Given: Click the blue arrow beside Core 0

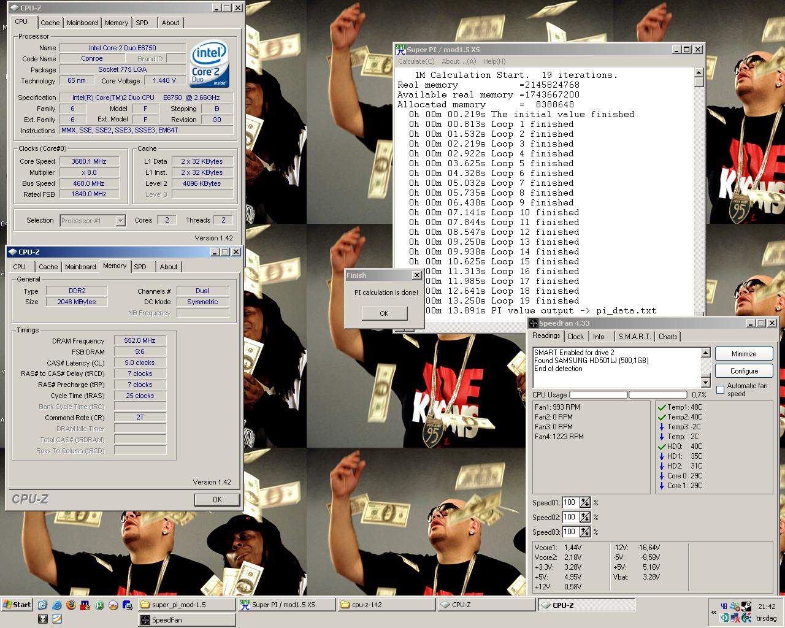Looking at the screenshot, I should [x=662, y=476].
